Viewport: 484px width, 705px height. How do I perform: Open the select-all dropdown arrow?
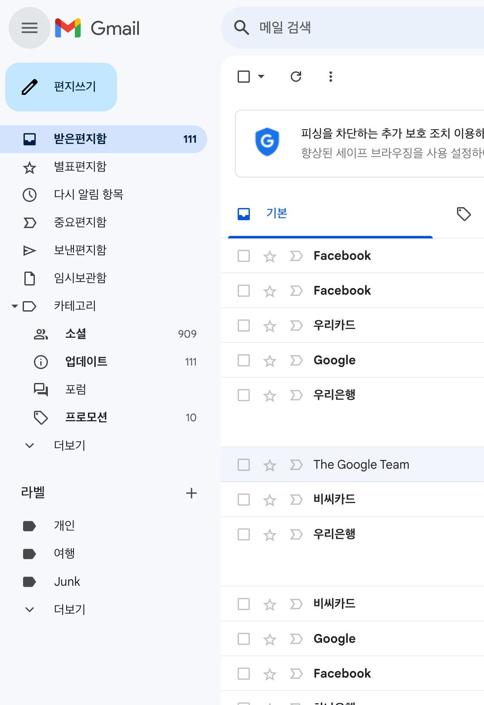click(261, 77)
